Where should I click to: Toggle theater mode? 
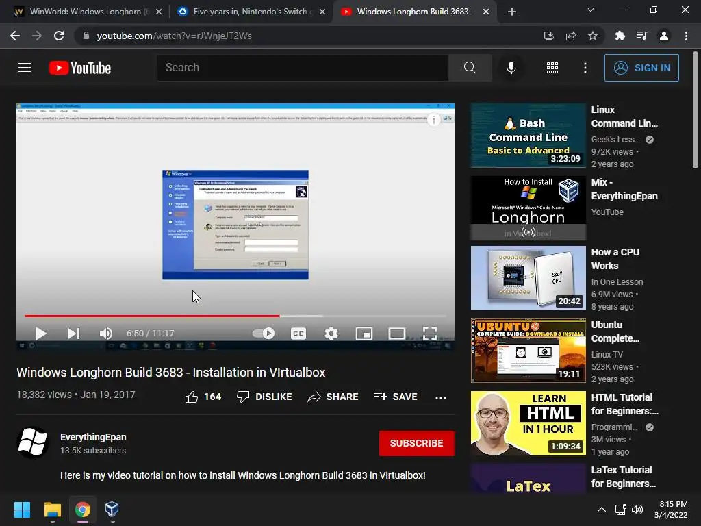click(x=397, y=334)
